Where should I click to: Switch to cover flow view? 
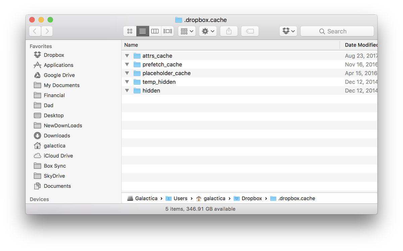168,31
